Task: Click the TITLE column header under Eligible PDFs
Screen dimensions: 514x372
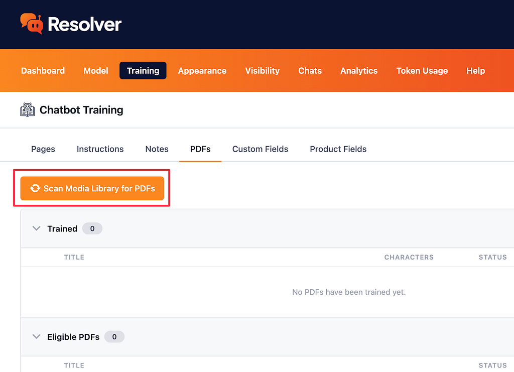Action: pyautogui.click(x=74, y=365)
